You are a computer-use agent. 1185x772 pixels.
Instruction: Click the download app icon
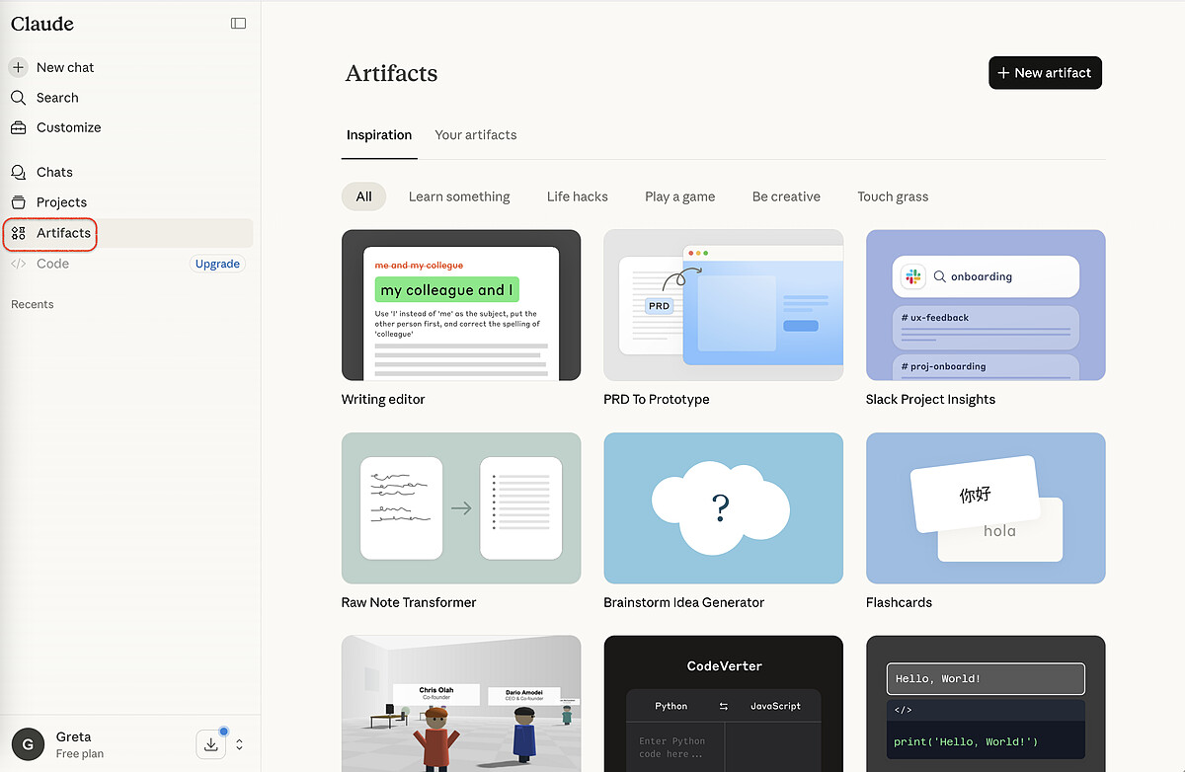(211, 744)
